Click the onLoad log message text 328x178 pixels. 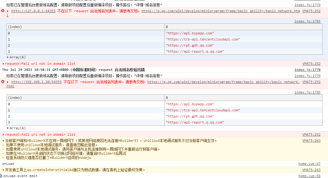pos(8,164)
